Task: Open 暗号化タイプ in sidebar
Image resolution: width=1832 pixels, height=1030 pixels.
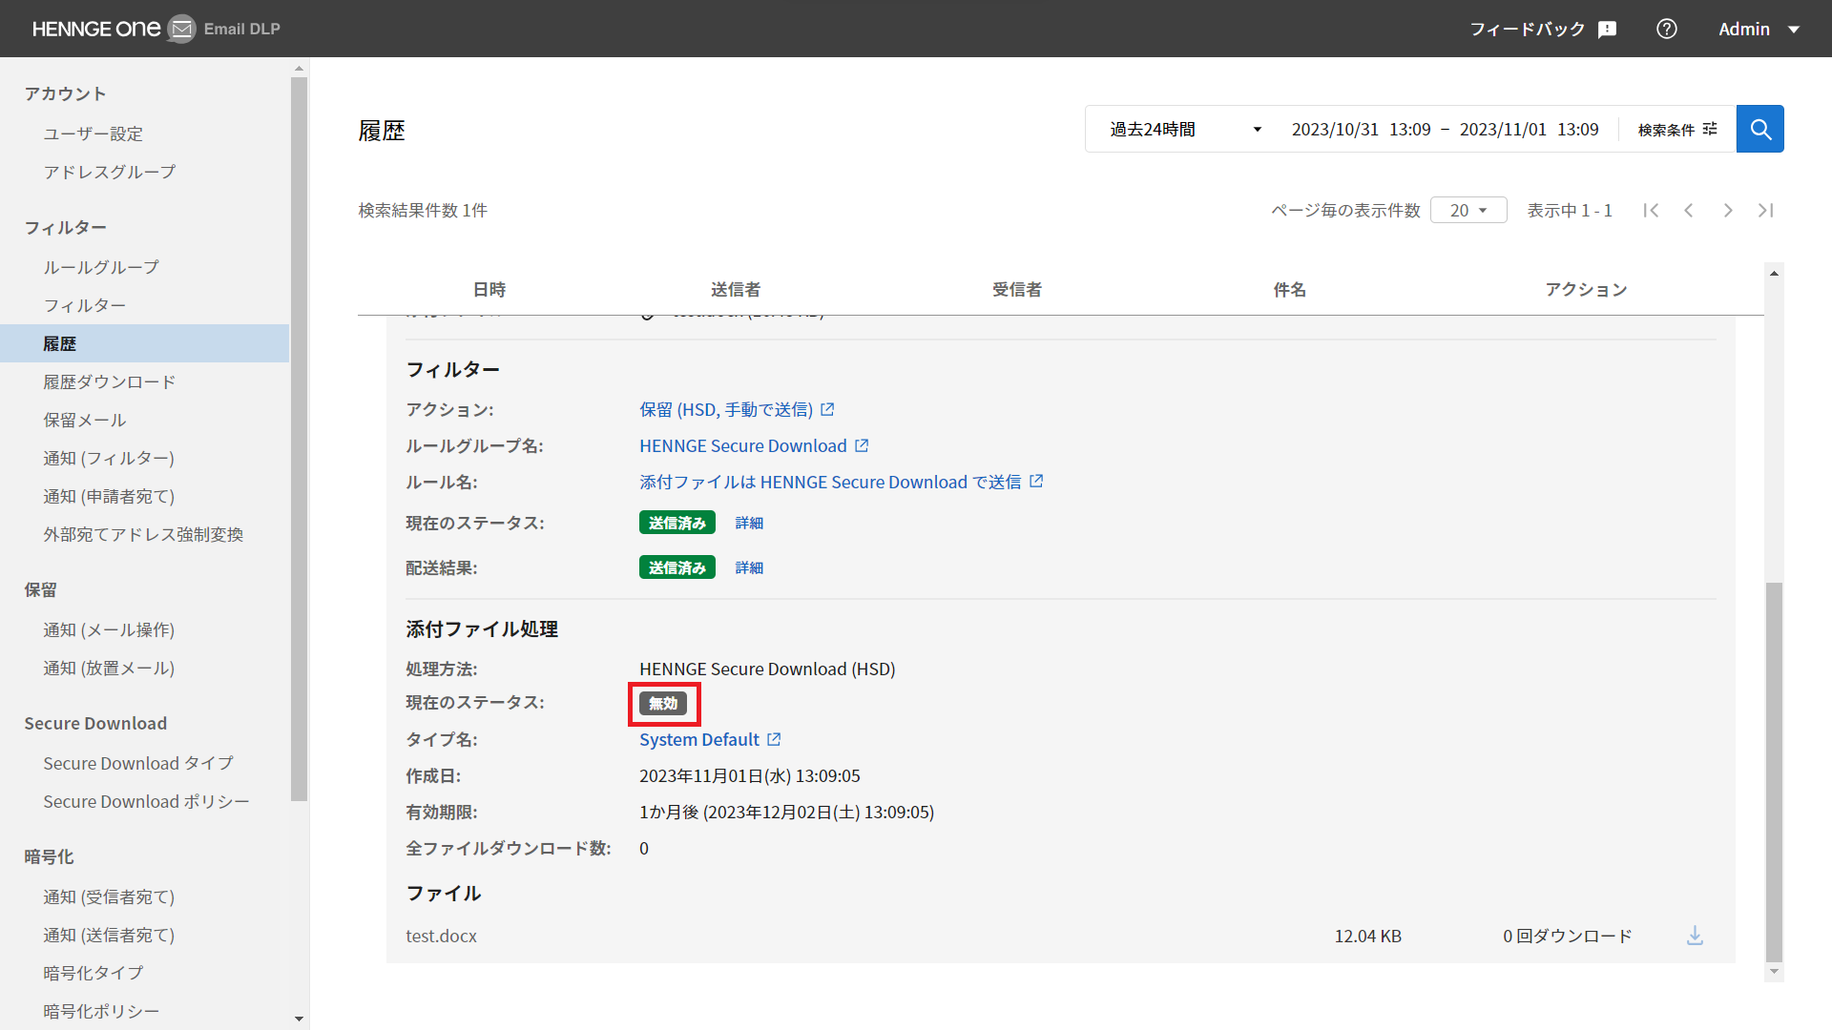Action: (94, 973)
